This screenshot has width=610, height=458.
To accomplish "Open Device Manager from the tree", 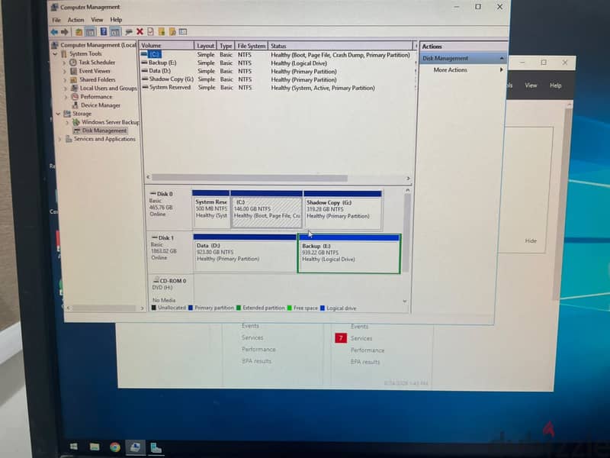I will 101,105.
